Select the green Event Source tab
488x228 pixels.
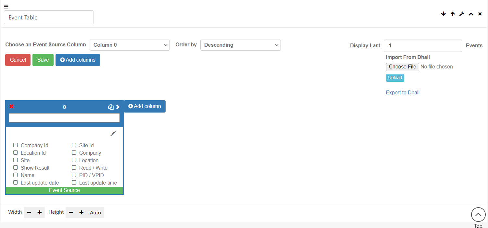click(x=64, y=190)
